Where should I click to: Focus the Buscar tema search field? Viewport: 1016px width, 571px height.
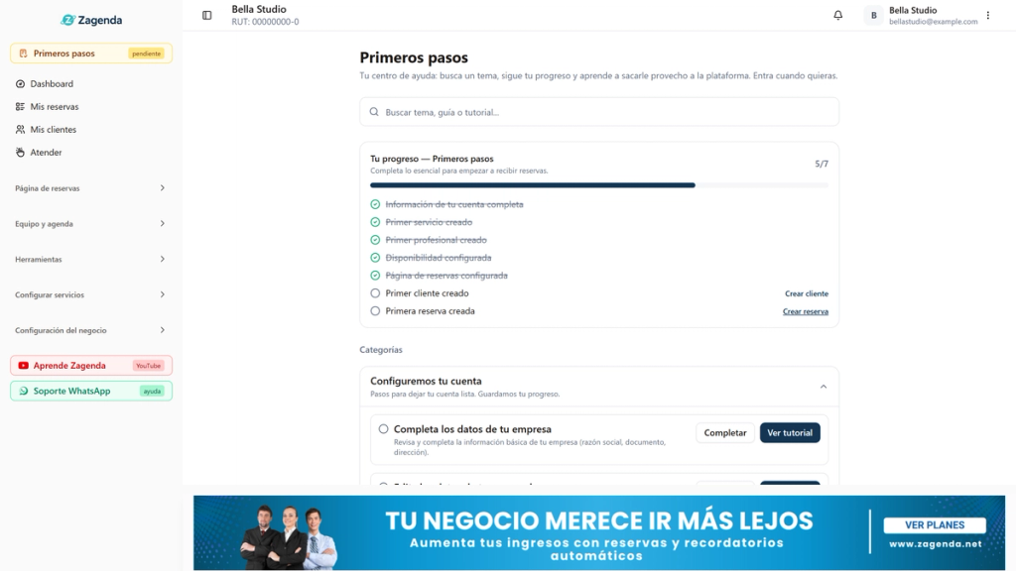pyautogui.click(x=599, y=112)
